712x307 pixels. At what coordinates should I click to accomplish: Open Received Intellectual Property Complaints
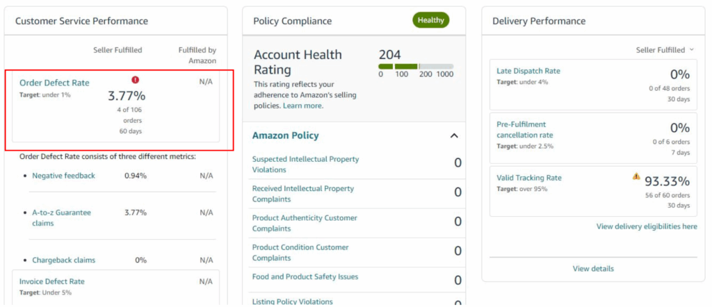(303, 194)
